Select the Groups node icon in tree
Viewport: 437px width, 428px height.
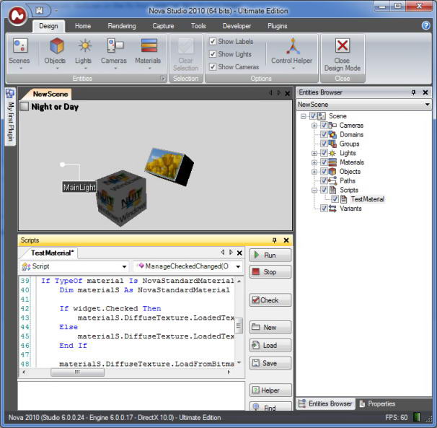[x=332, y=144]
